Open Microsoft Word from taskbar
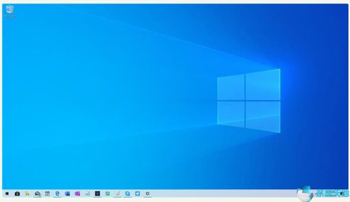 point(67,193)
